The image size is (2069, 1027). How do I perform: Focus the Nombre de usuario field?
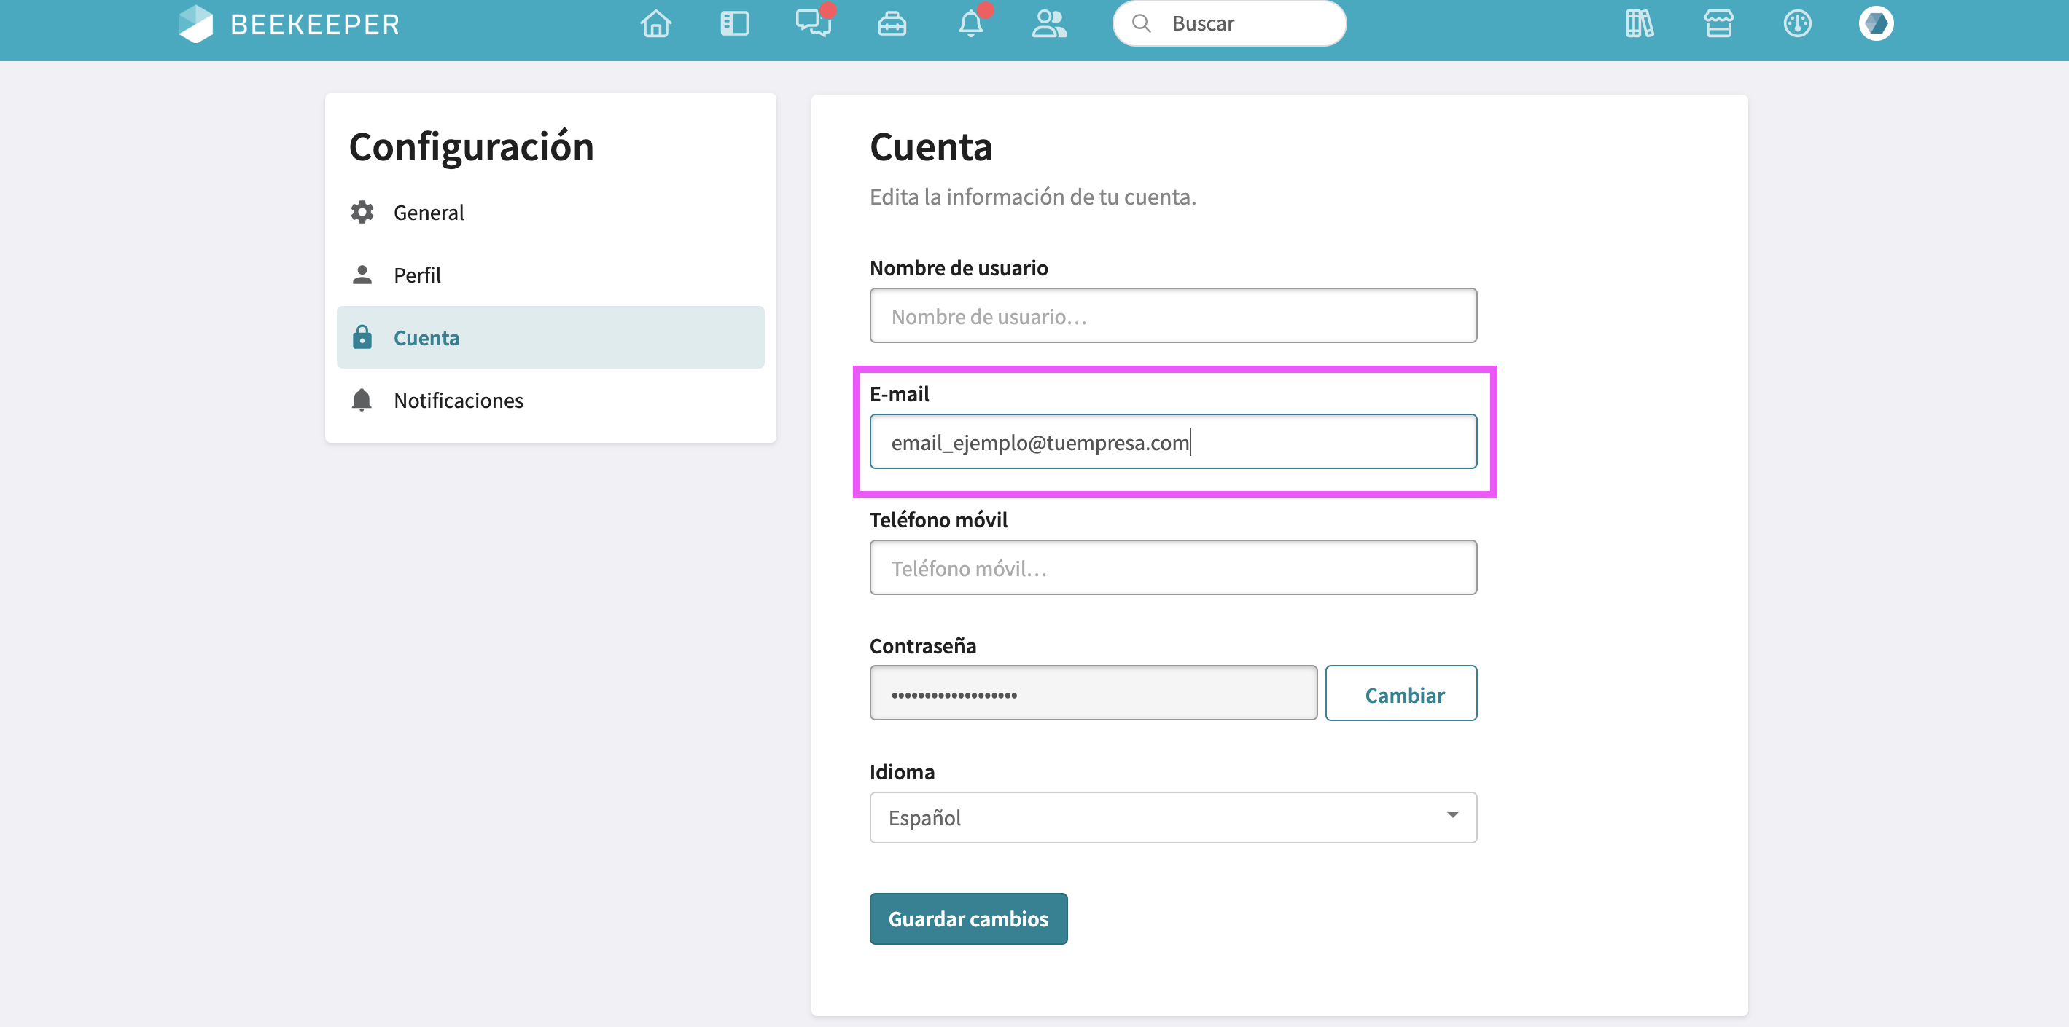1172,316
